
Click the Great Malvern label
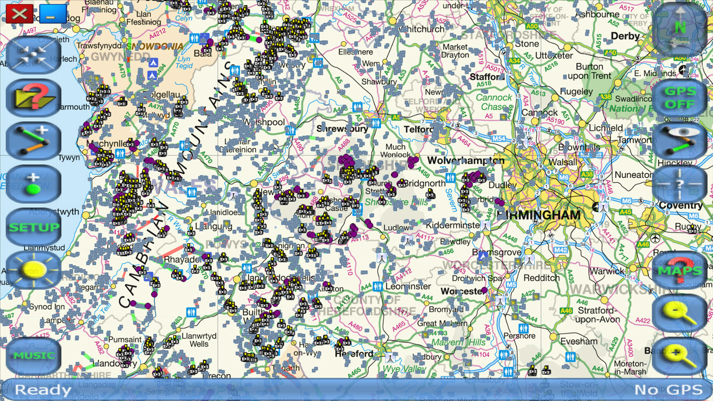point(443,323)
